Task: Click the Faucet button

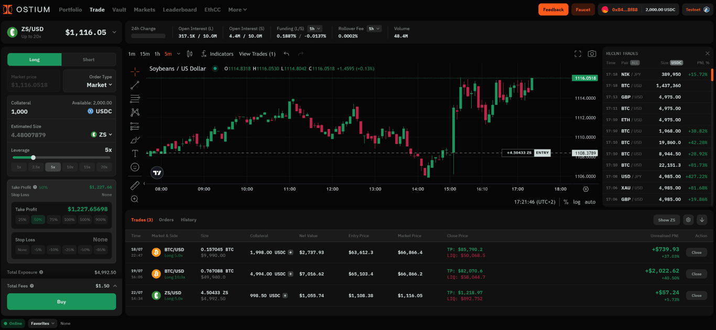Action: 583,9
